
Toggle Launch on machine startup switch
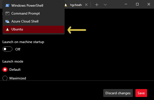pos(7,49)
